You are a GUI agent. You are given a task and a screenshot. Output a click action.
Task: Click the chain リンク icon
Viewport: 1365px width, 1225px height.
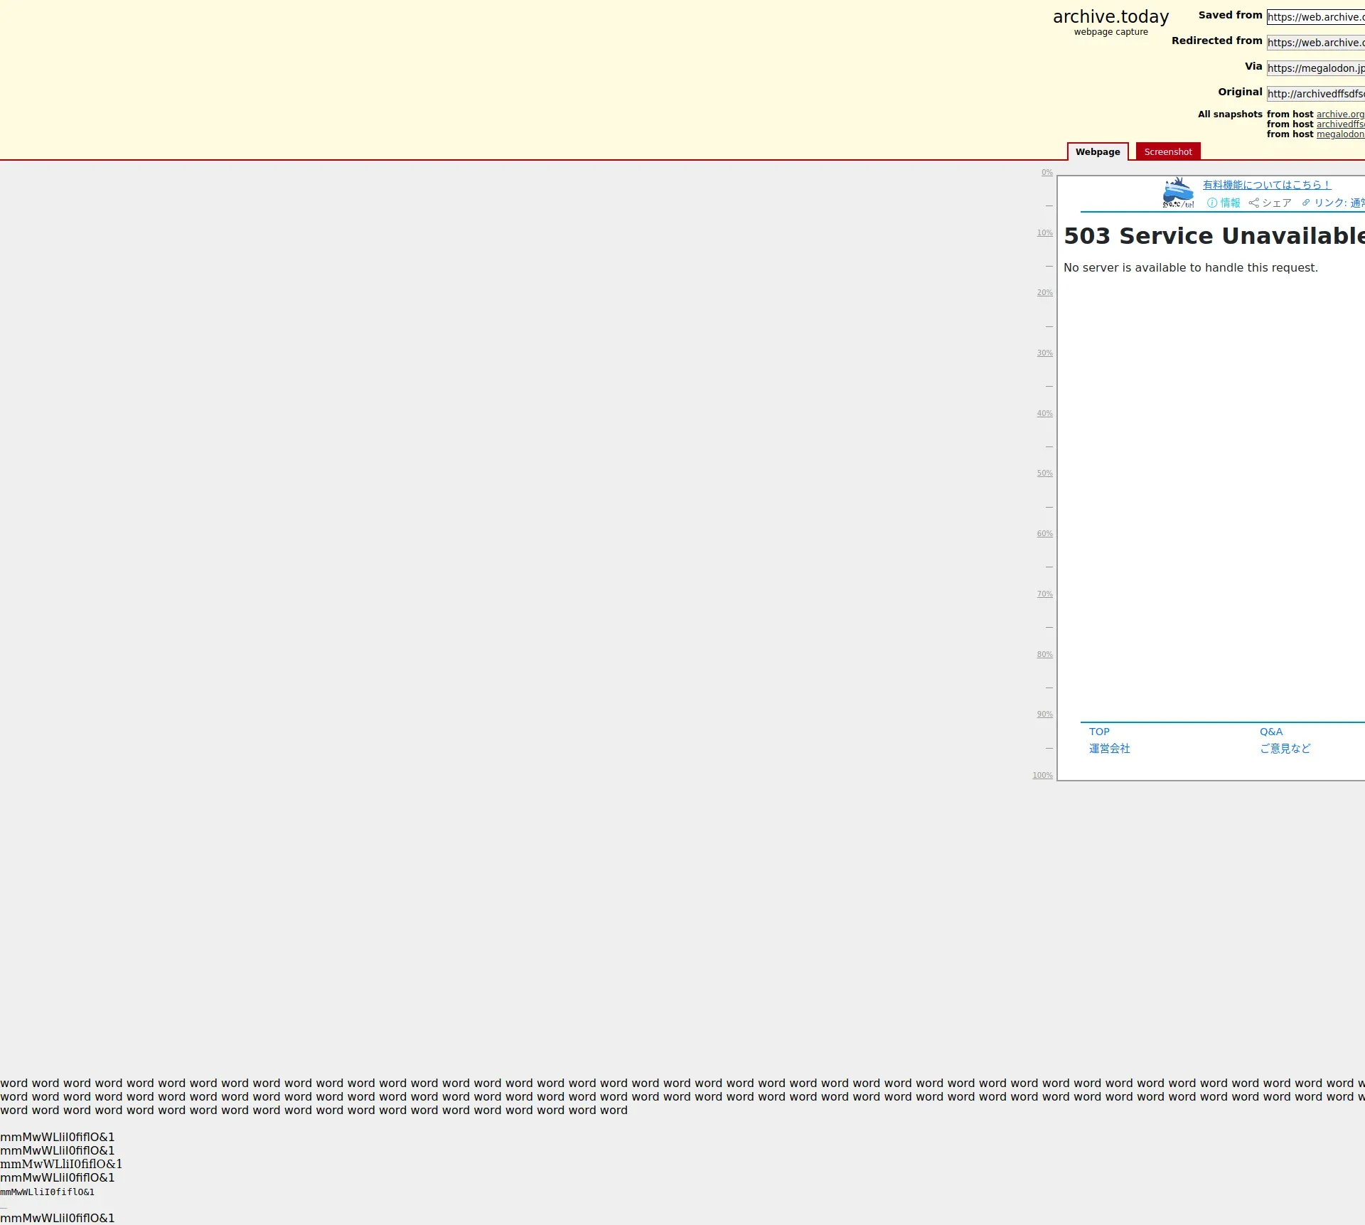1306,203
